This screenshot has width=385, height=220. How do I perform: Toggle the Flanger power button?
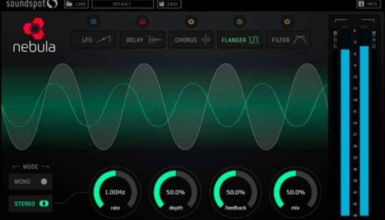click(239, 21)
